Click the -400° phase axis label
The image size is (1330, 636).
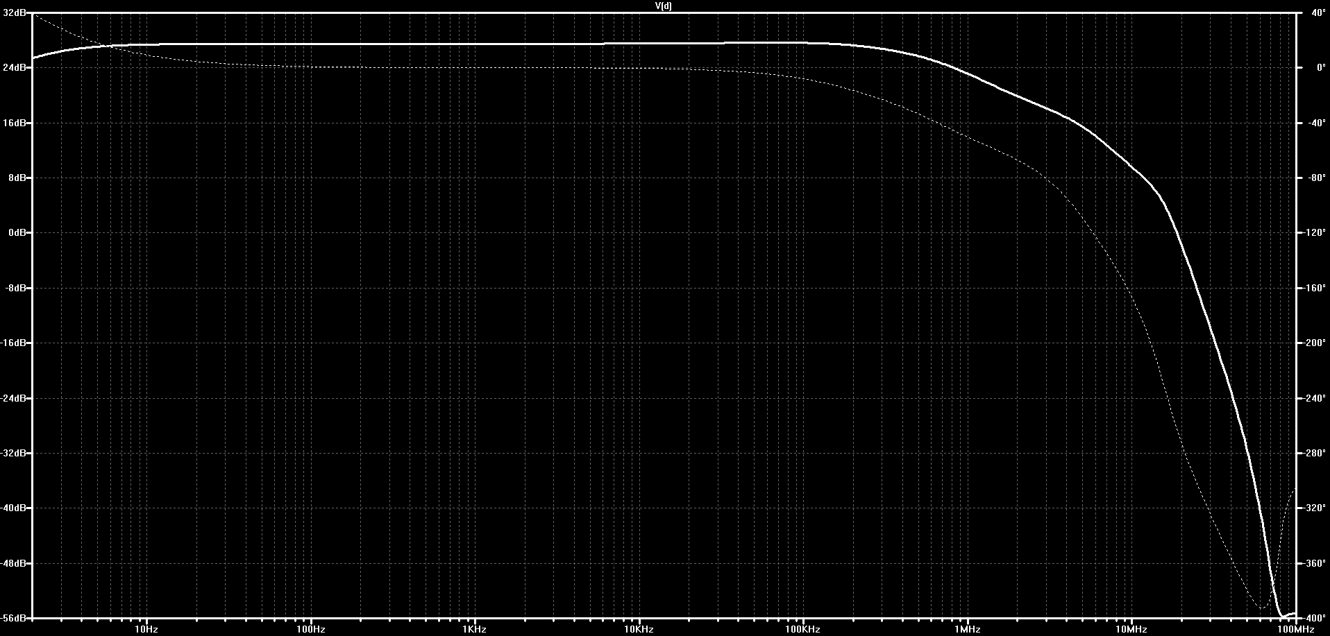(1315, 618)
